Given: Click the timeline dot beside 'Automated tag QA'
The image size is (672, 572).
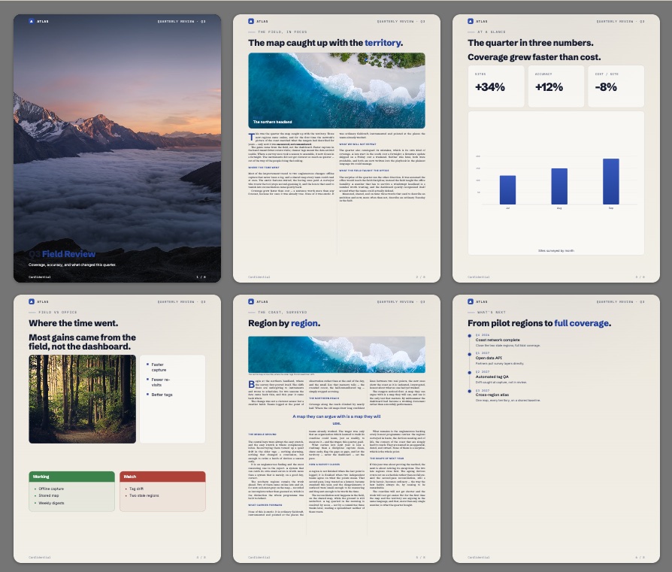Looking at the screenshot, I should point(470,373).
